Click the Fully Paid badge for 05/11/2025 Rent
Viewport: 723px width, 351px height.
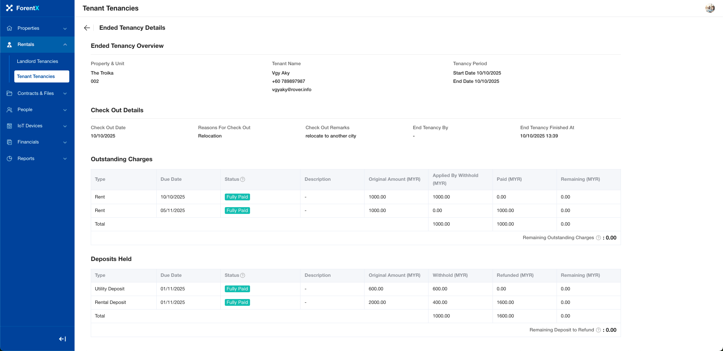(x=237, y=211)
